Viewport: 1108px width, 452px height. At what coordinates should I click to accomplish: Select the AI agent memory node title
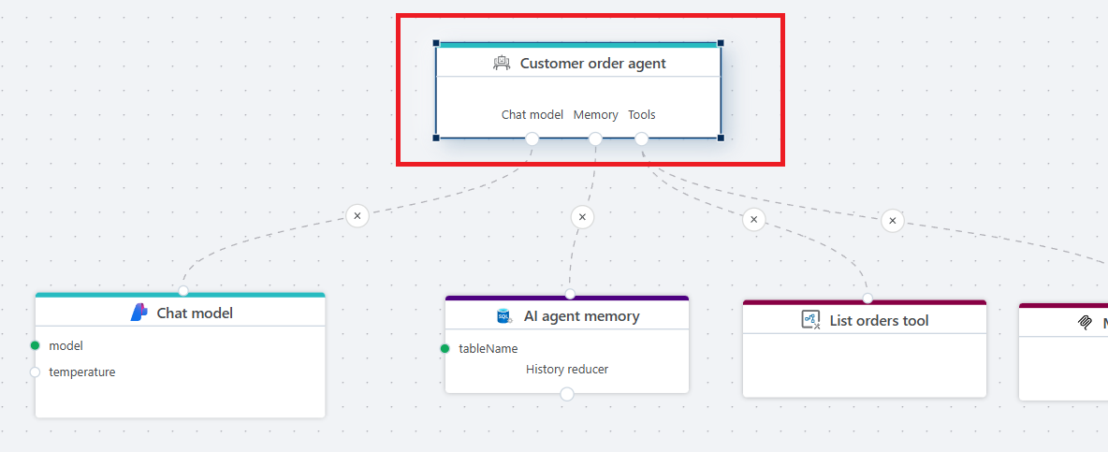click(581, 316)
